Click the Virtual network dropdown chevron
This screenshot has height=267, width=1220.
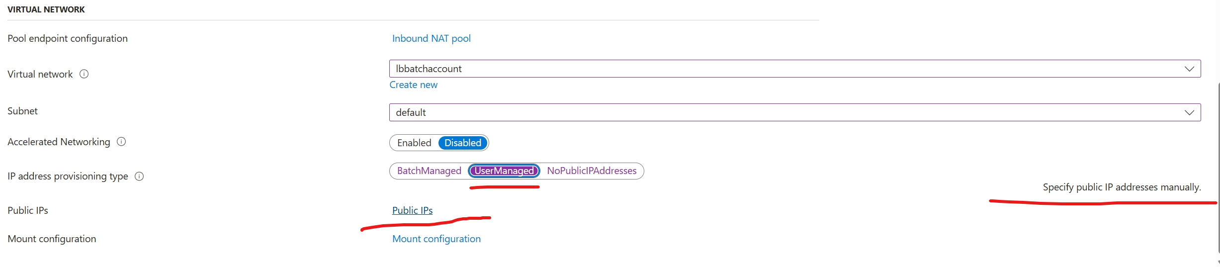point(1189,69)
